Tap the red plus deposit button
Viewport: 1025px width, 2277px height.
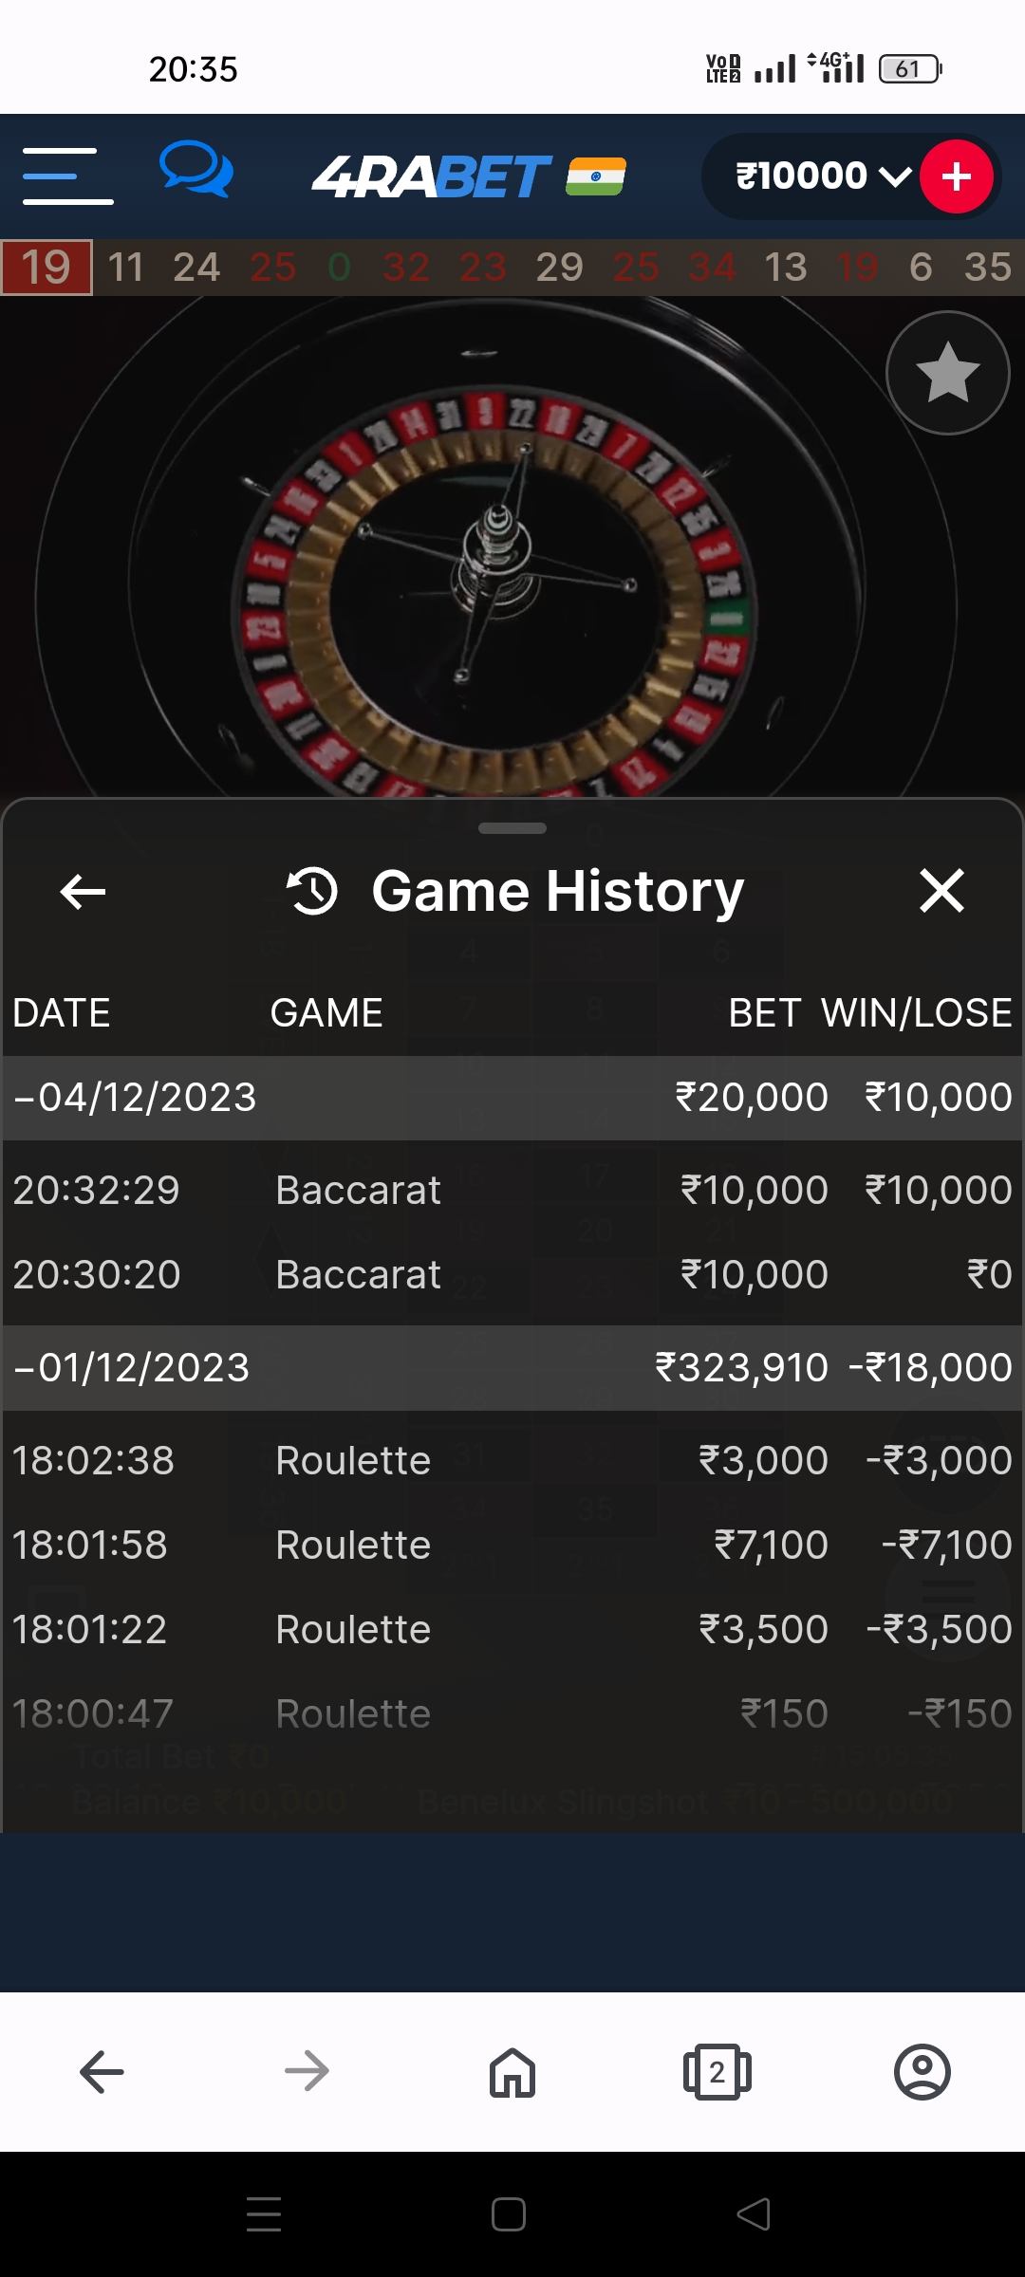(x=956, y=176)
